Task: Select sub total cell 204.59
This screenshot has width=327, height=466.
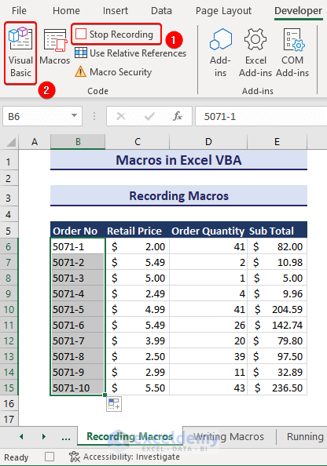Action: click(x=277, y=309)
